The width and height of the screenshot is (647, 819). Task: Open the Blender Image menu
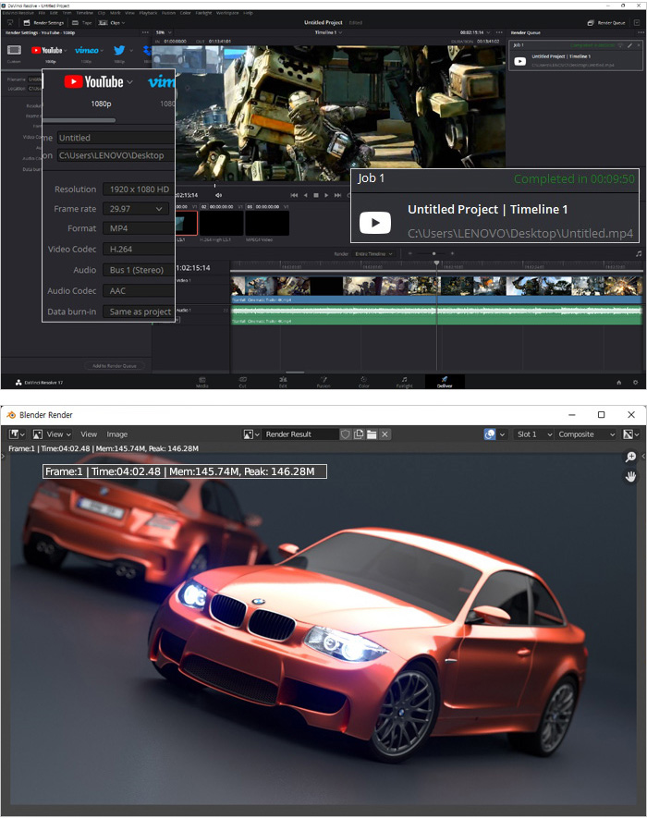point(117,434)
